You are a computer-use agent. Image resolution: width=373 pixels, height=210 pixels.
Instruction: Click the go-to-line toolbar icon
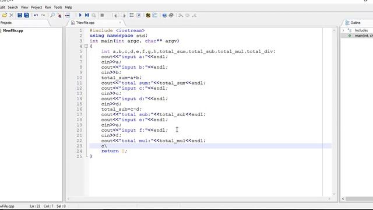[68, 16]
